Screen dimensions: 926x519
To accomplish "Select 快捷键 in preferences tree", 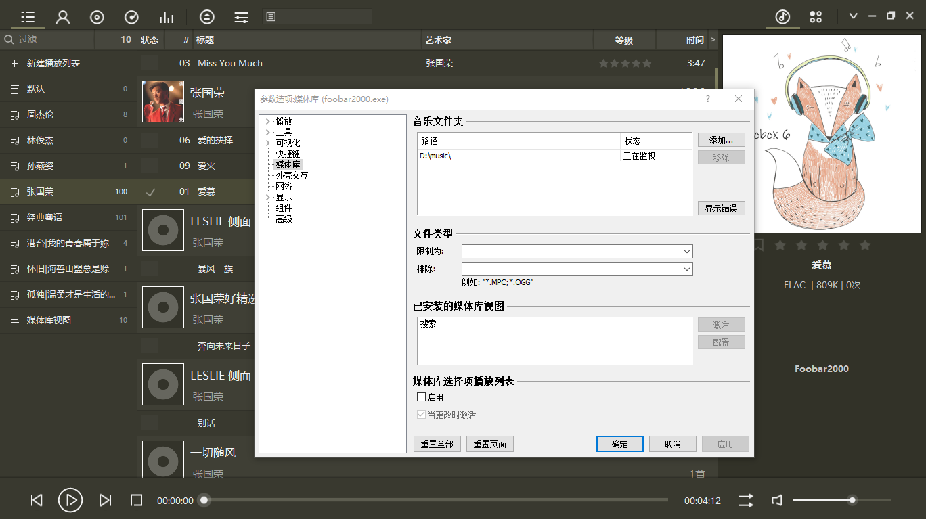I will tap(288, 154).
